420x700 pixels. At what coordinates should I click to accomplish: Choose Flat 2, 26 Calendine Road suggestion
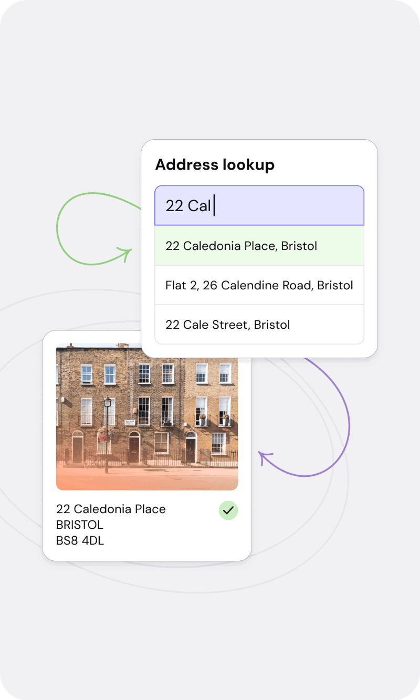pyautogui.click(x=259, y=285)
